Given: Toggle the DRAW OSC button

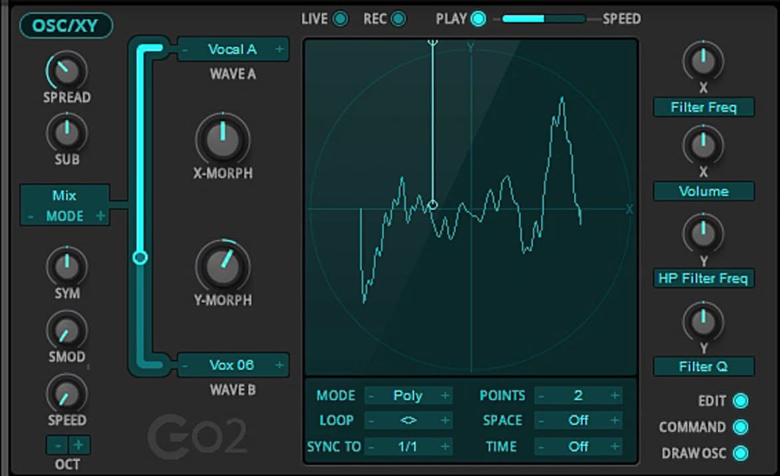Looking at the screenshot, I should tap(741, 453).
